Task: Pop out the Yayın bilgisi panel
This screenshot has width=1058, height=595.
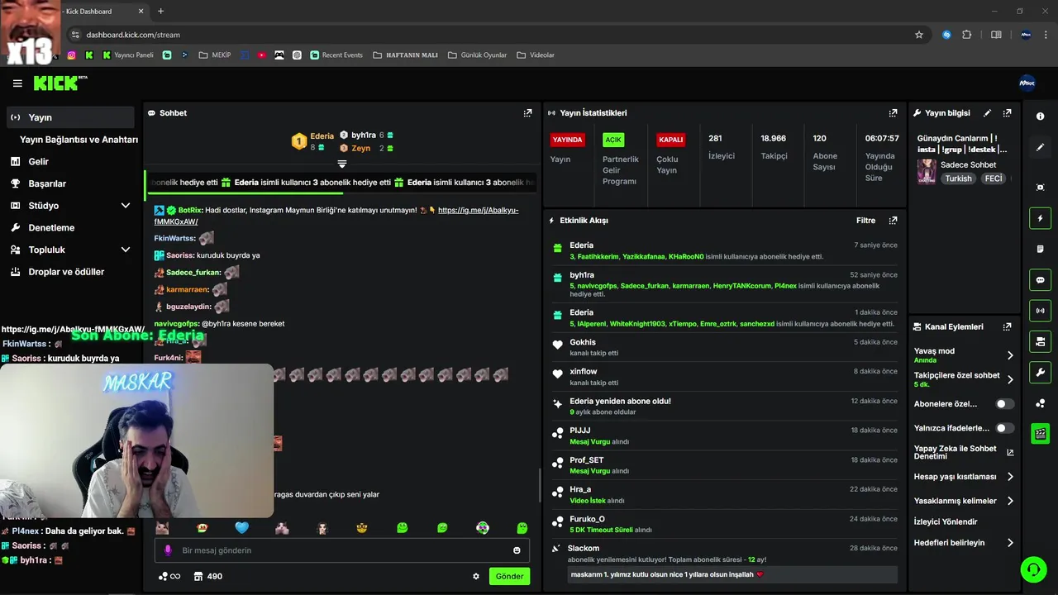Action: coord(1007,113)
